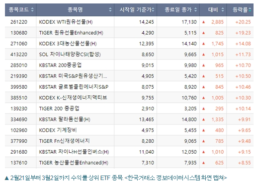Click start price 14,245
The image size is (258, 183).
(x=147, y=22)
